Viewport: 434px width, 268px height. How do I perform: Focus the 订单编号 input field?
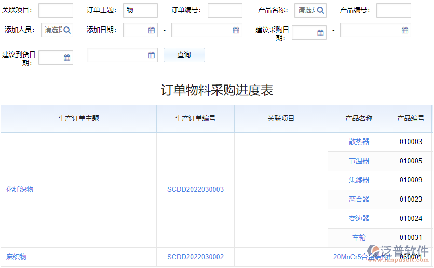[x=225, y=10]
